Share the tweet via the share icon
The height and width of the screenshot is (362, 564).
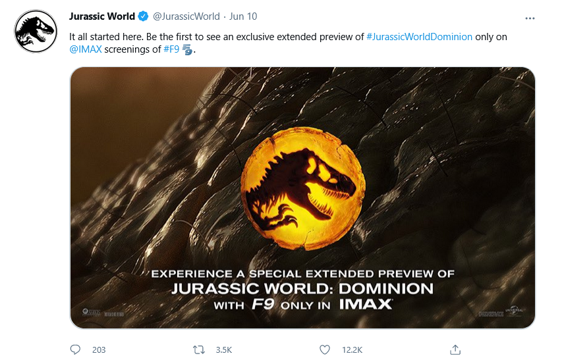(x=455, y=349)
